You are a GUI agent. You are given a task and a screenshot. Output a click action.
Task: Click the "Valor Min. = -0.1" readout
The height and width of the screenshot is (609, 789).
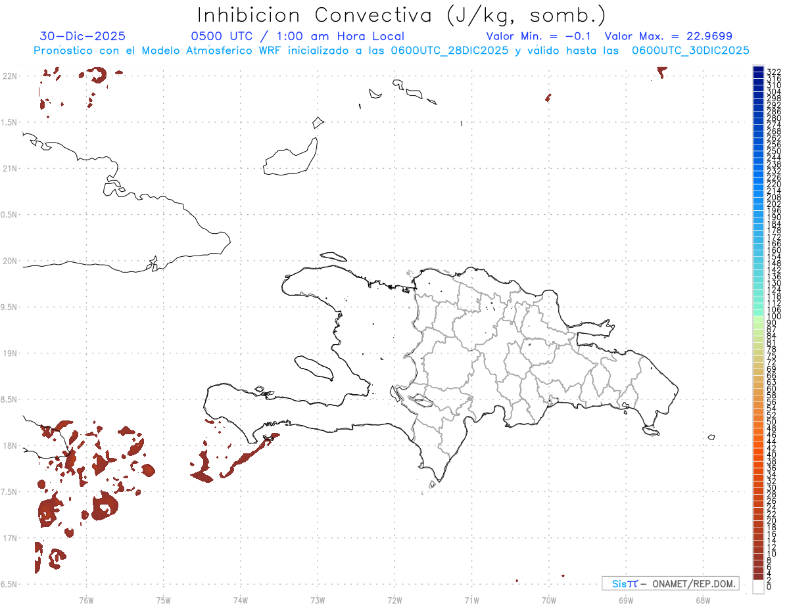click(539, 36)
